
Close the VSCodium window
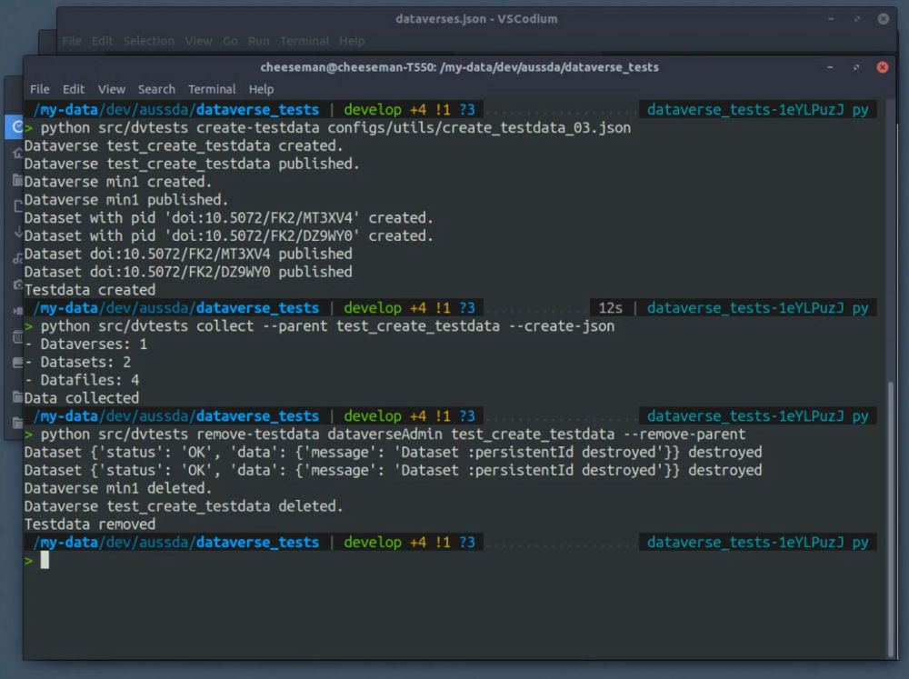click(883, 19)
